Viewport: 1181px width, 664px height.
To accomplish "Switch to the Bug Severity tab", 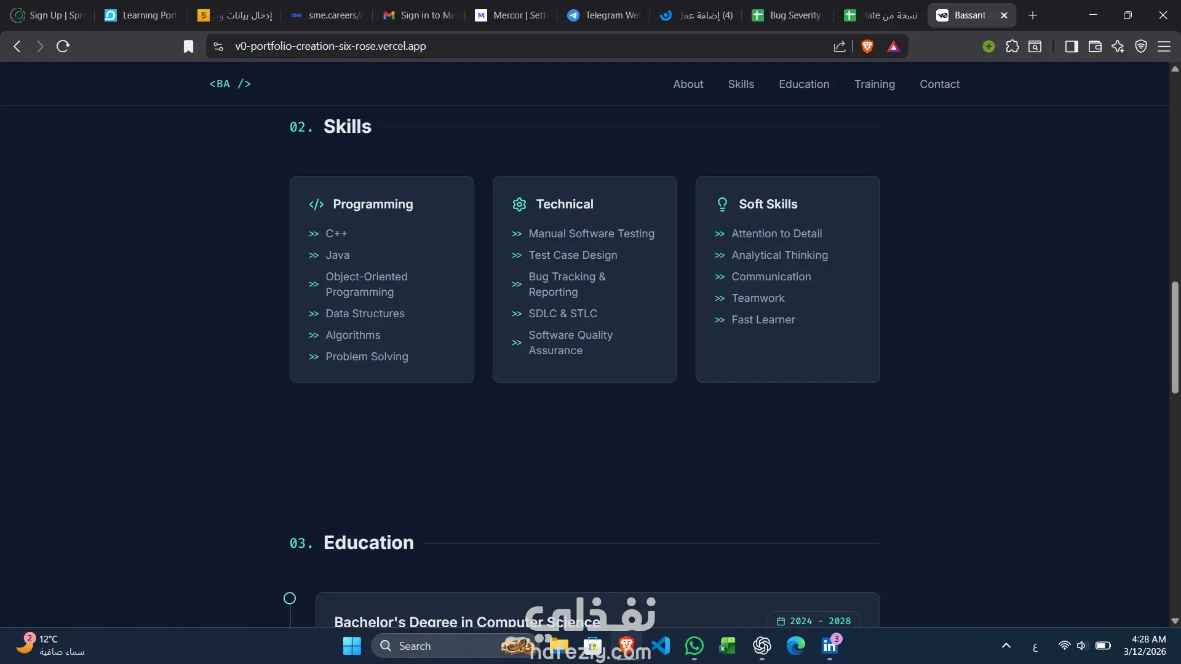I will pos(787,15).
